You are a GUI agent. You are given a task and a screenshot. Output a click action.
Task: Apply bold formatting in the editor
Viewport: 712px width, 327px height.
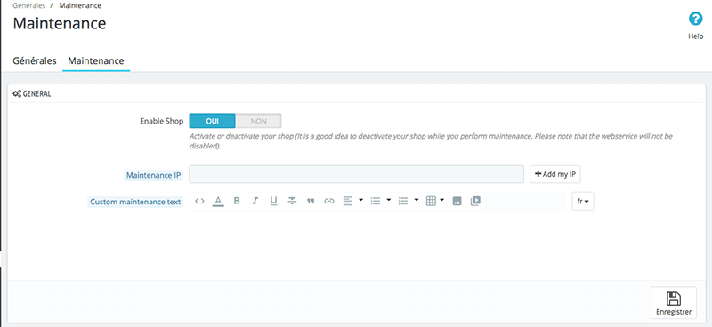[x=237, y=201]
